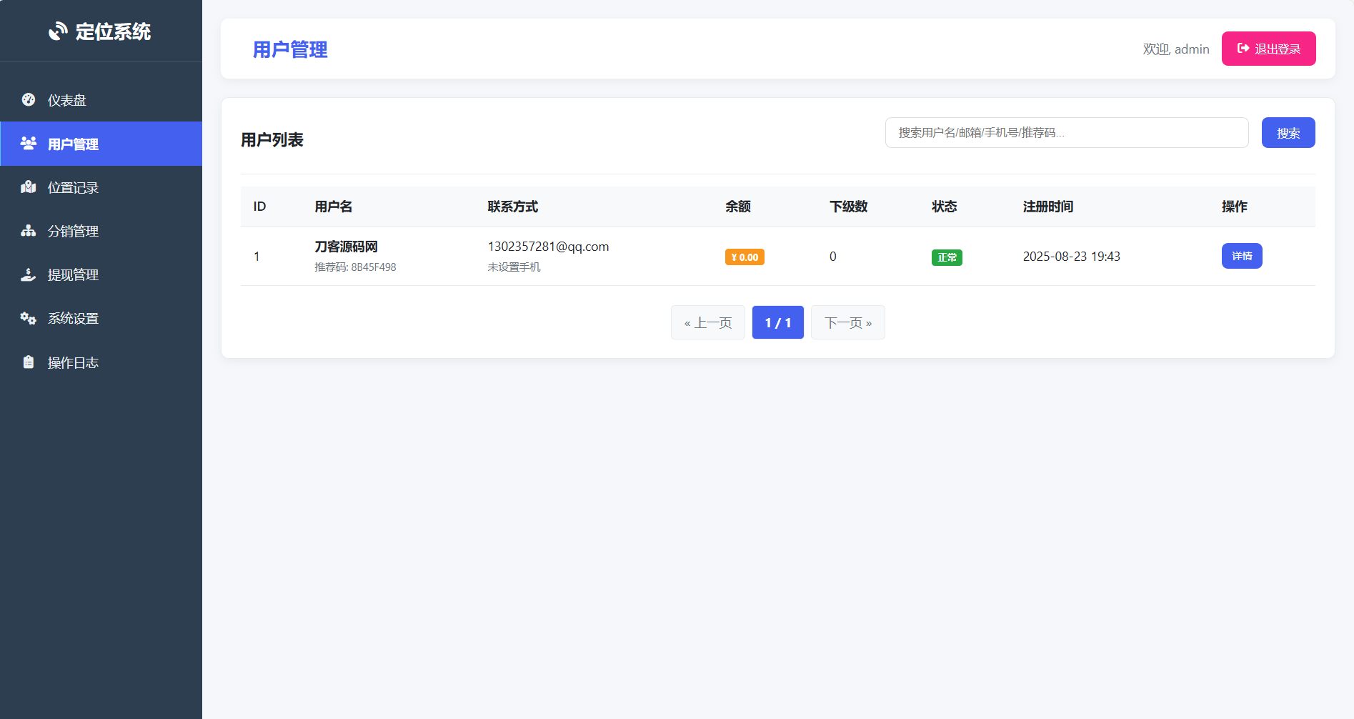
Task: Click the 退出登录 logout link
Action: [x=1268, y=49]
